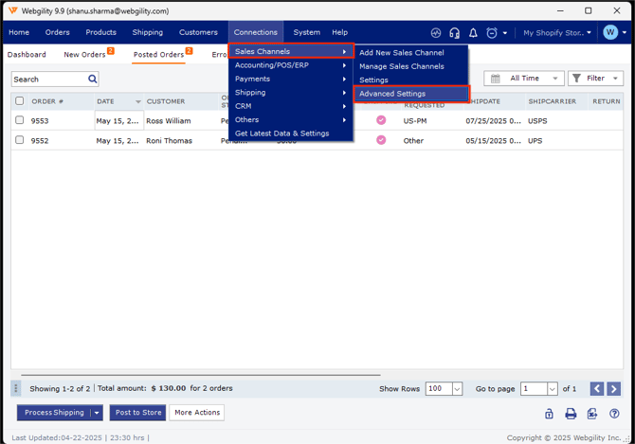Expand the Show Rows dropdown
The height and width of the screenshot is (444, 635).
click(456, 389)
